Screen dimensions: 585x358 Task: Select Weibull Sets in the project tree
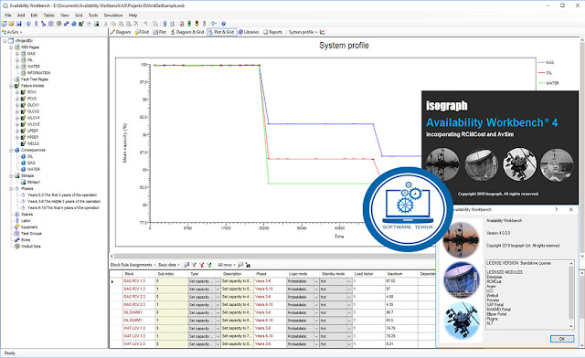(x=30, y=247)
